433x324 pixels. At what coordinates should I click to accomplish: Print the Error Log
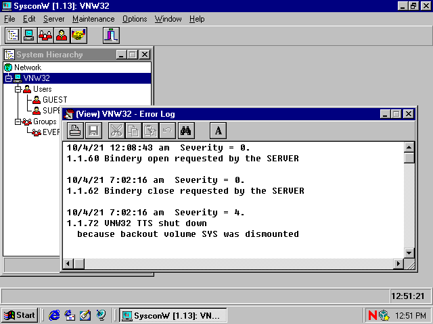pyautogui.click(x=75, y=130)
